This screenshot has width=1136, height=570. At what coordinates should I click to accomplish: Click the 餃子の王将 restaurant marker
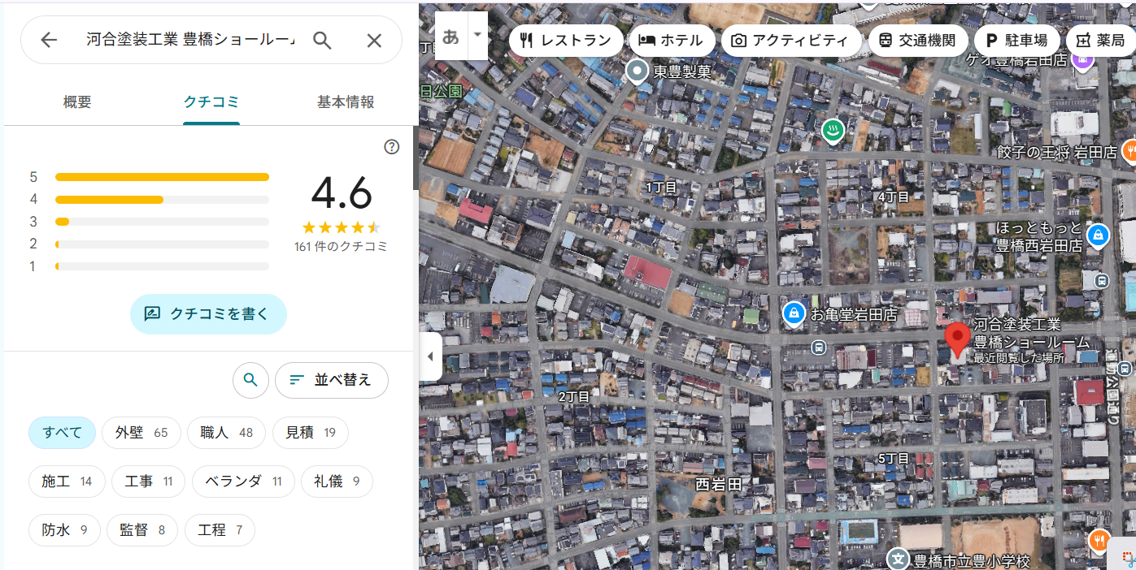1129,151
